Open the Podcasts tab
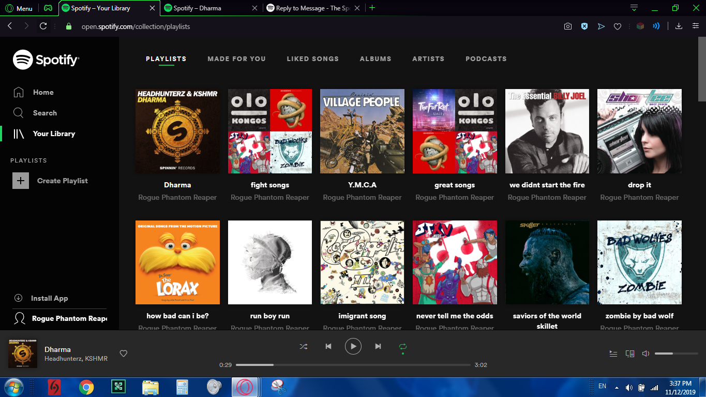Screen dimensions: 706x397 486,59
